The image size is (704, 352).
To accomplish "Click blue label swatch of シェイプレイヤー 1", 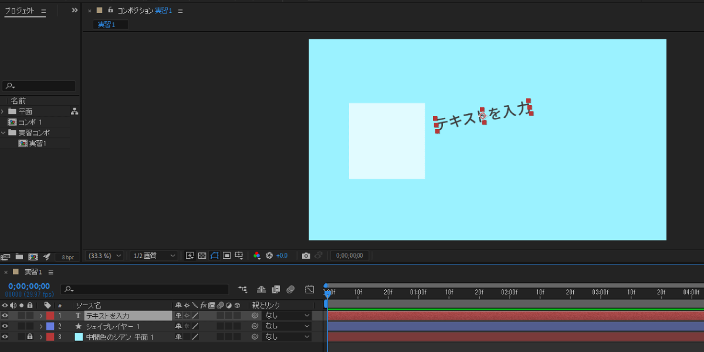I will tap(50, 326).
